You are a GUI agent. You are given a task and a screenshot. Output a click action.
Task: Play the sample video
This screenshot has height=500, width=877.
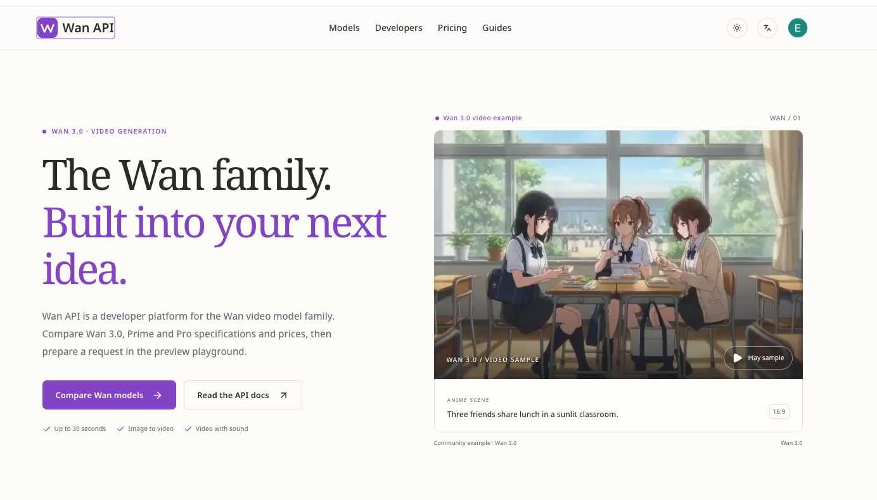point(758,358)
